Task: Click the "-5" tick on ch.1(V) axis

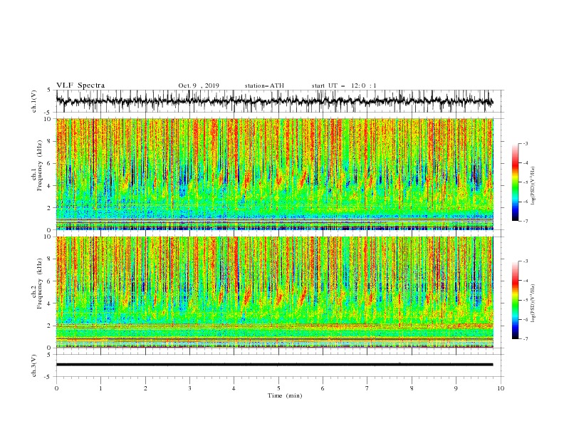Action: [48, 113]
